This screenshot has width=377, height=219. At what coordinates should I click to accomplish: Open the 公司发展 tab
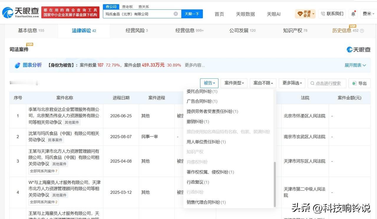click(242, 30)
